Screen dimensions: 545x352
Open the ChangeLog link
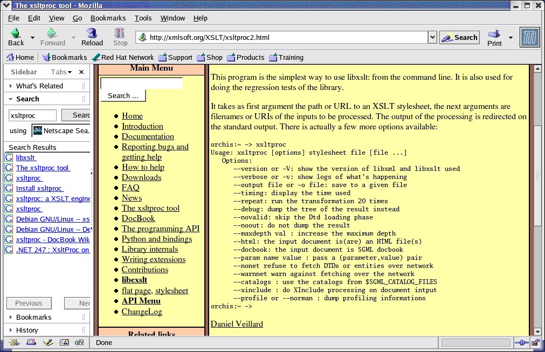pyautogui.click(x=142, y=312)
